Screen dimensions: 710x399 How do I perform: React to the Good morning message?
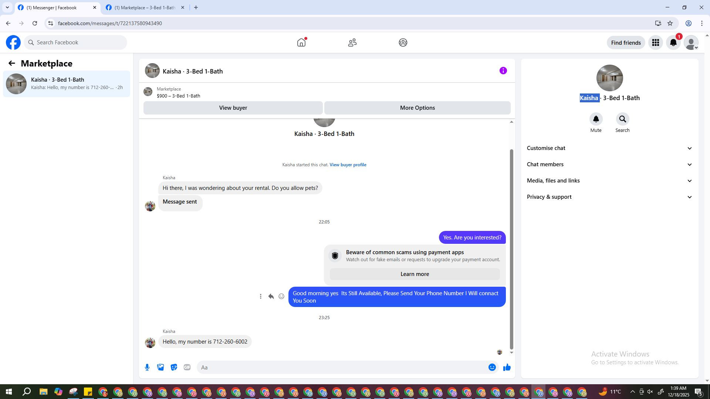tap(281, 296)
